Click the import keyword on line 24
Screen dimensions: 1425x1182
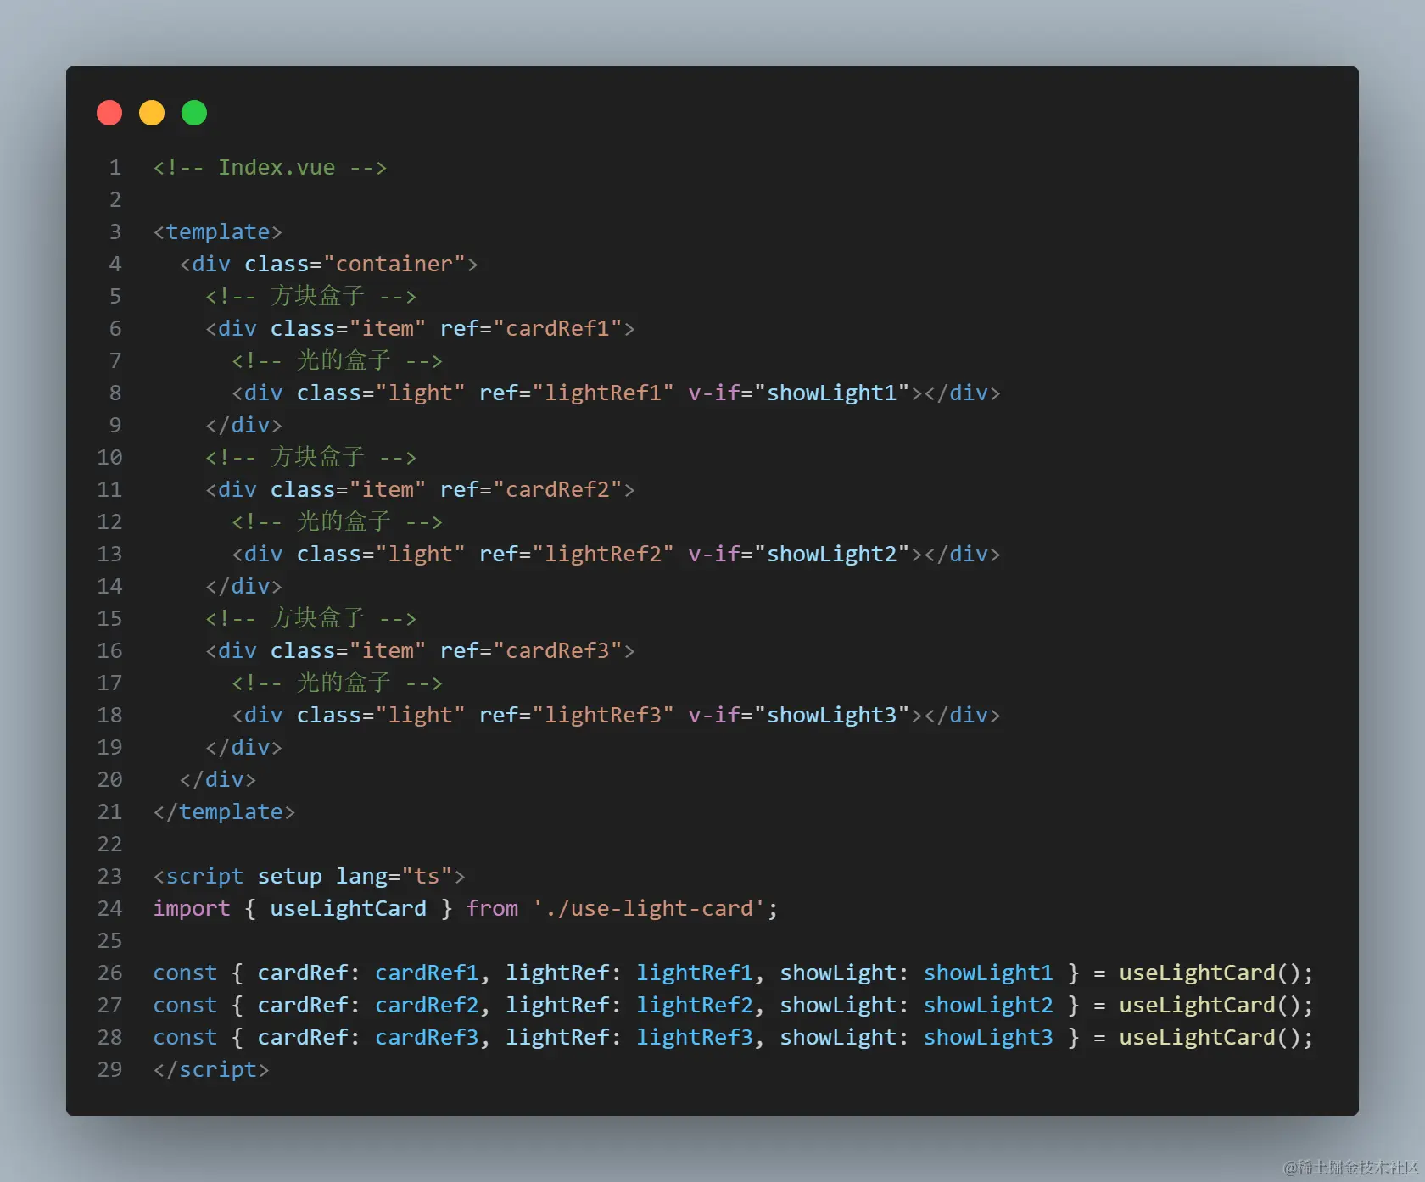[192, 909]
